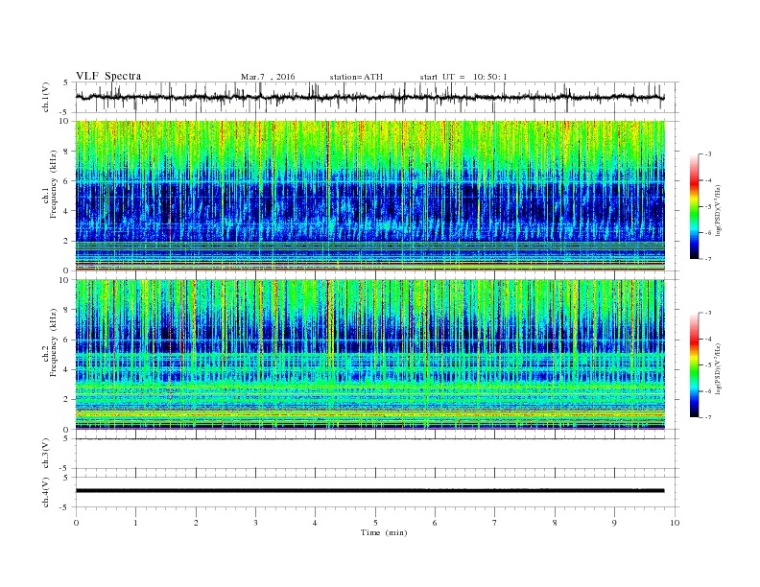Click the 'Time (min)' x-axis label
Viewport: 760px width, 587px height.
pos(384,532)
